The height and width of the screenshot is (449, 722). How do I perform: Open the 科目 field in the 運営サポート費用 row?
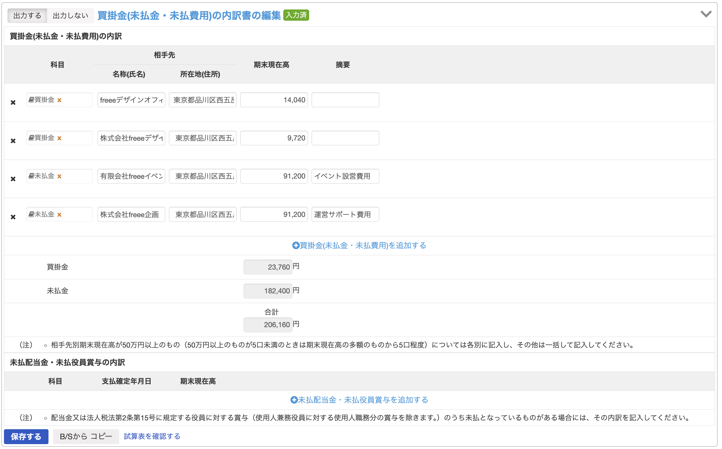[x=59, y=214]
